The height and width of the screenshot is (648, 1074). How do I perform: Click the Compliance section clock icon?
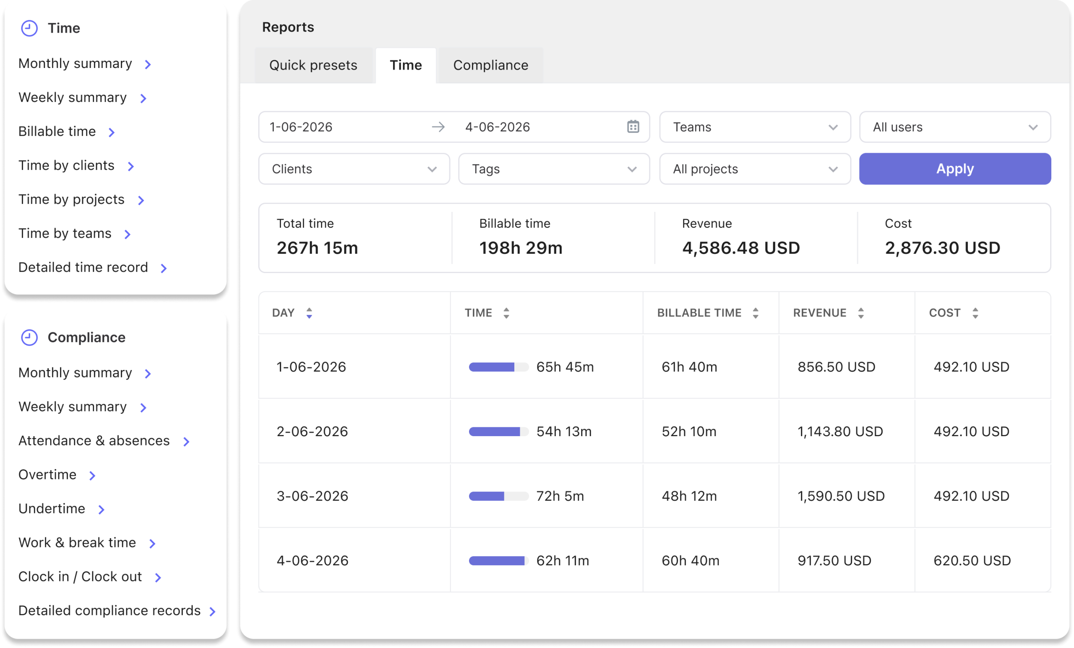coord(29,337)
